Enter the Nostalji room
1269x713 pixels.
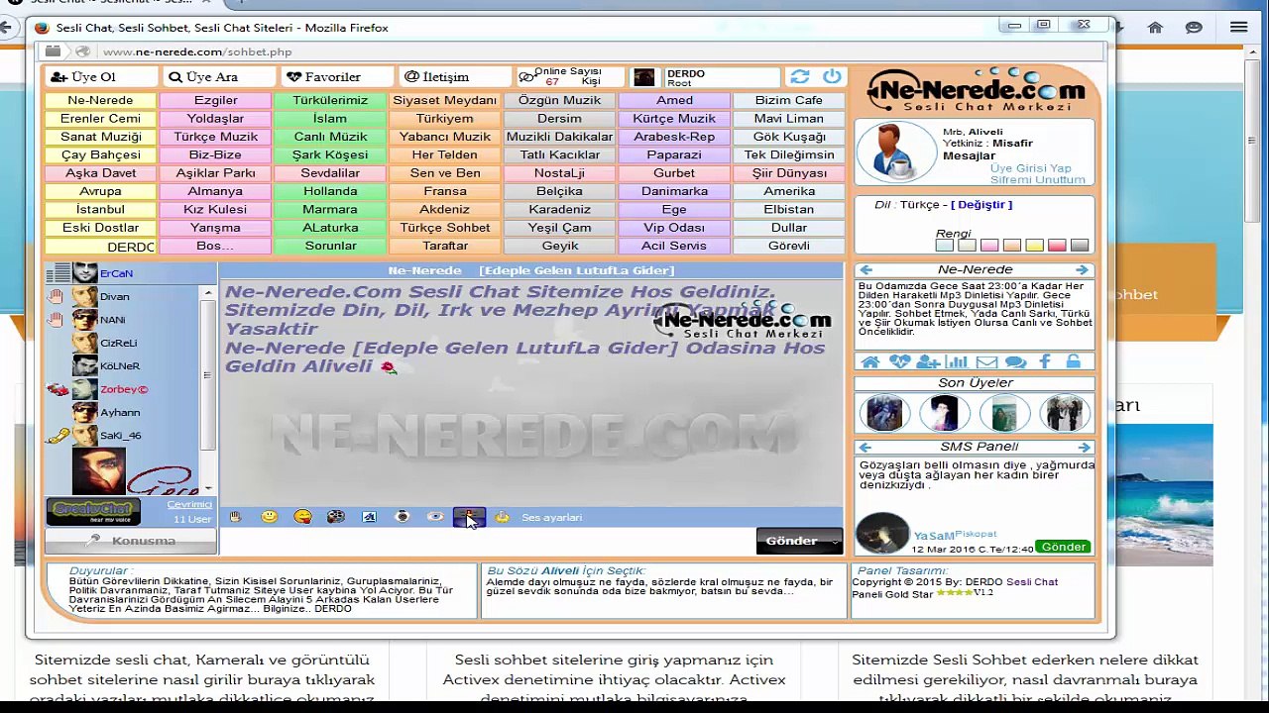pyautogui.click(x=559, y=173)
